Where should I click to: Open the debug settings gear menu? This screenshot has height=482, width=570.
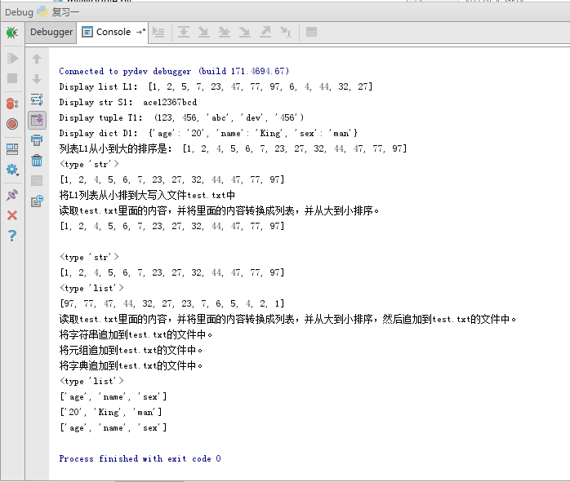tap(12, 170)
